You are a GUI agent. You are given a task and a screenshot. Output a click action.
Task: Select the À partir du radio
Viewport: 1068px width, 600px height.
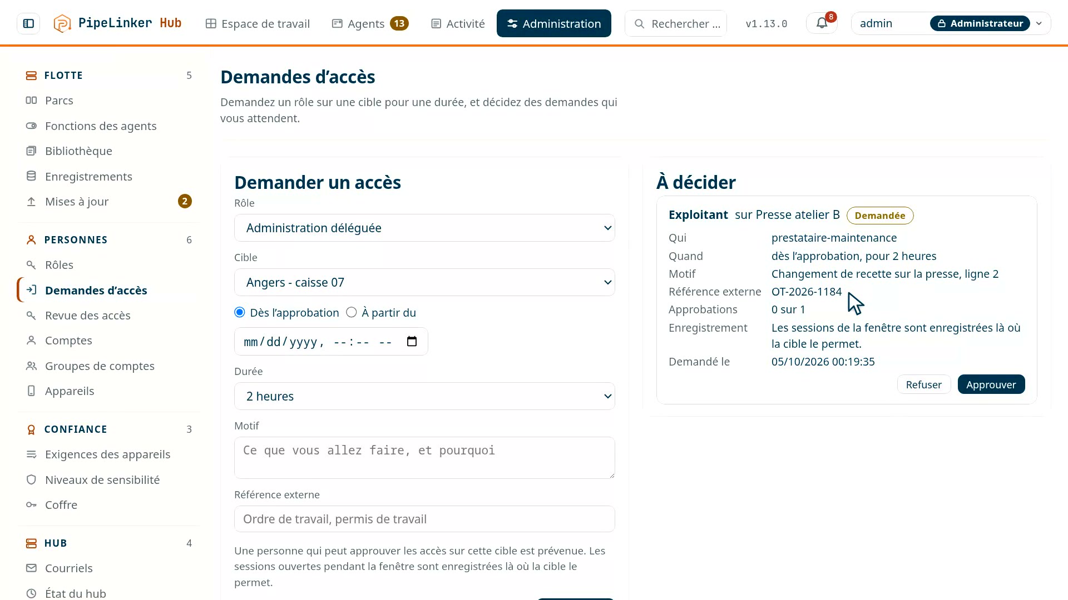(352, 312)
